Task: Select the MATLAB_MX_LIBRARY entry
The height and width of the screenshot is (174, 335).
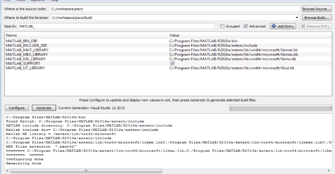Action: pos(26,59)
